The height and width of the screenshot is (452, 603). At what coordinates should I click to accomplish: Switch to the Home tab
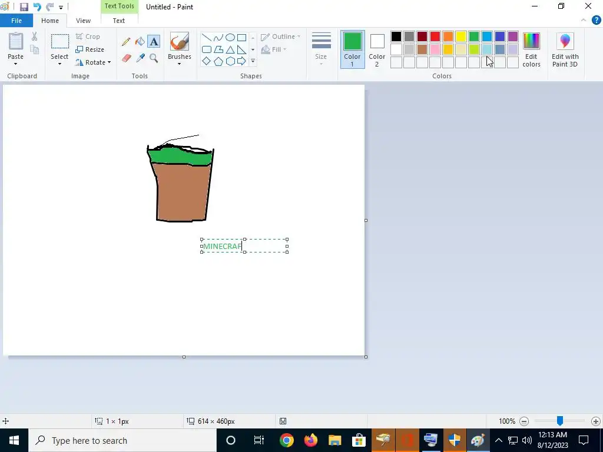point(50,21)
